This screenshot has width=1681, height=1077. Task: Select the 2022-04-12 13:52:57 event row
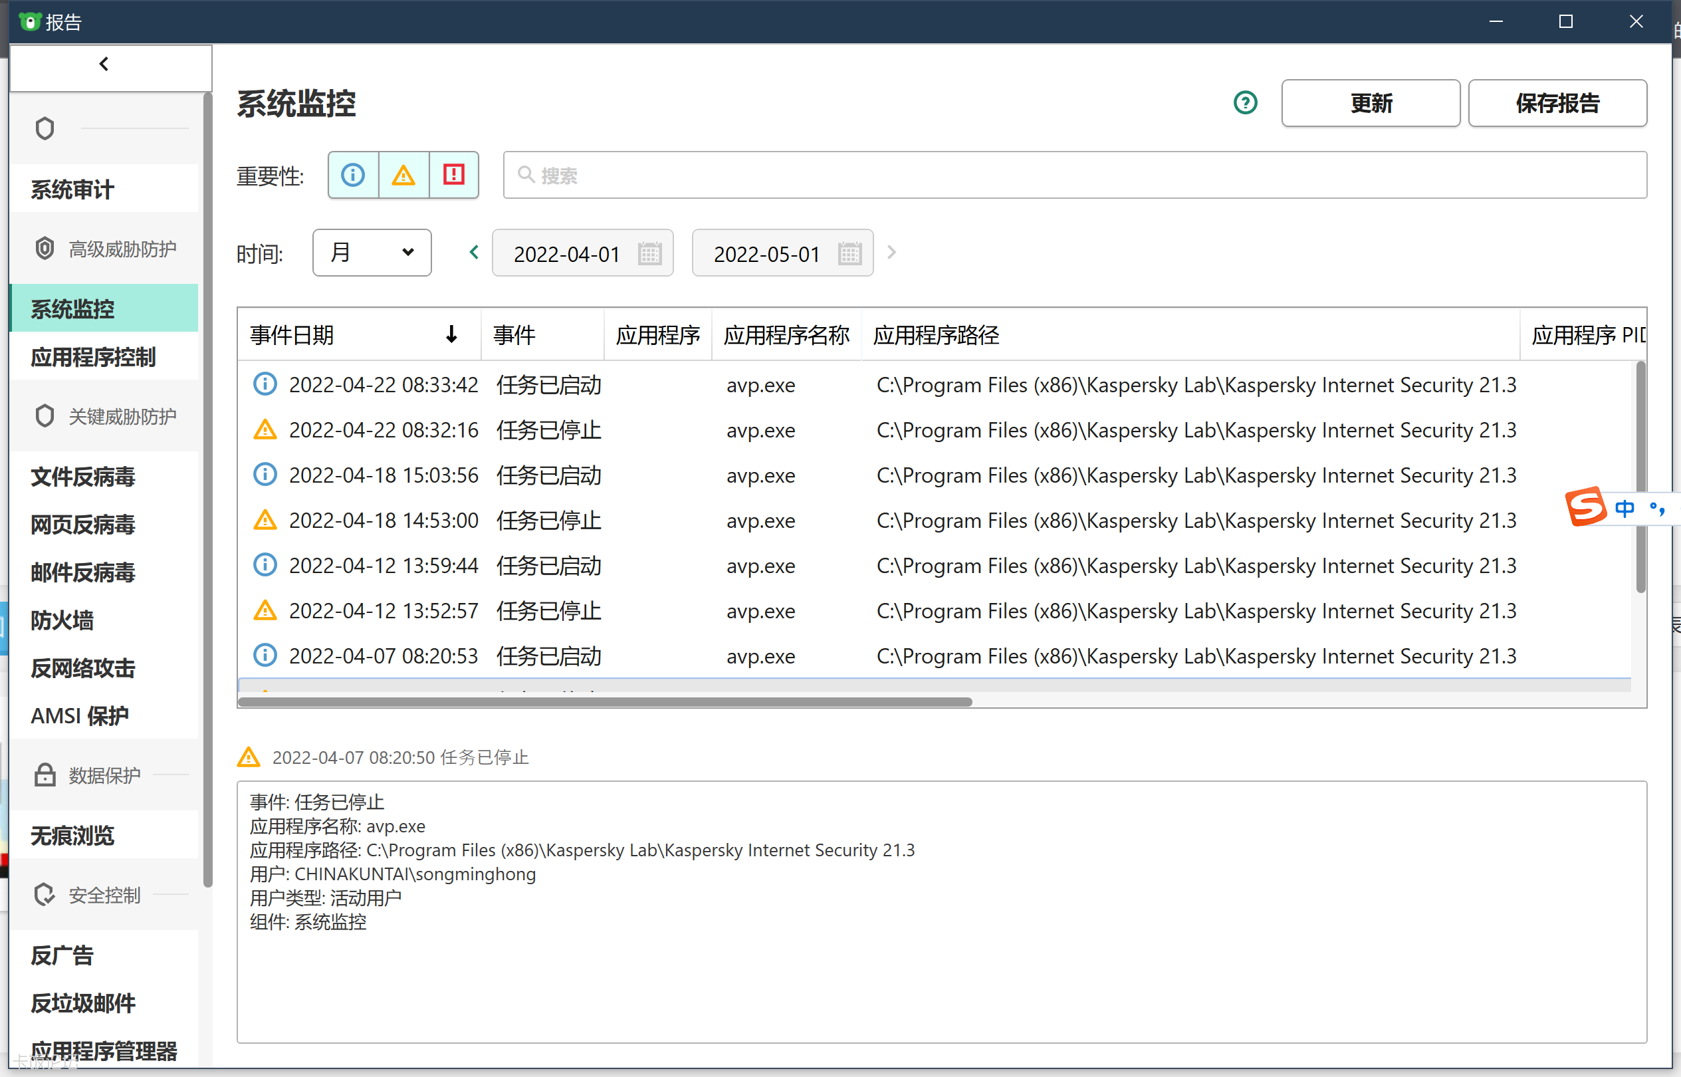tap(935, 611)
